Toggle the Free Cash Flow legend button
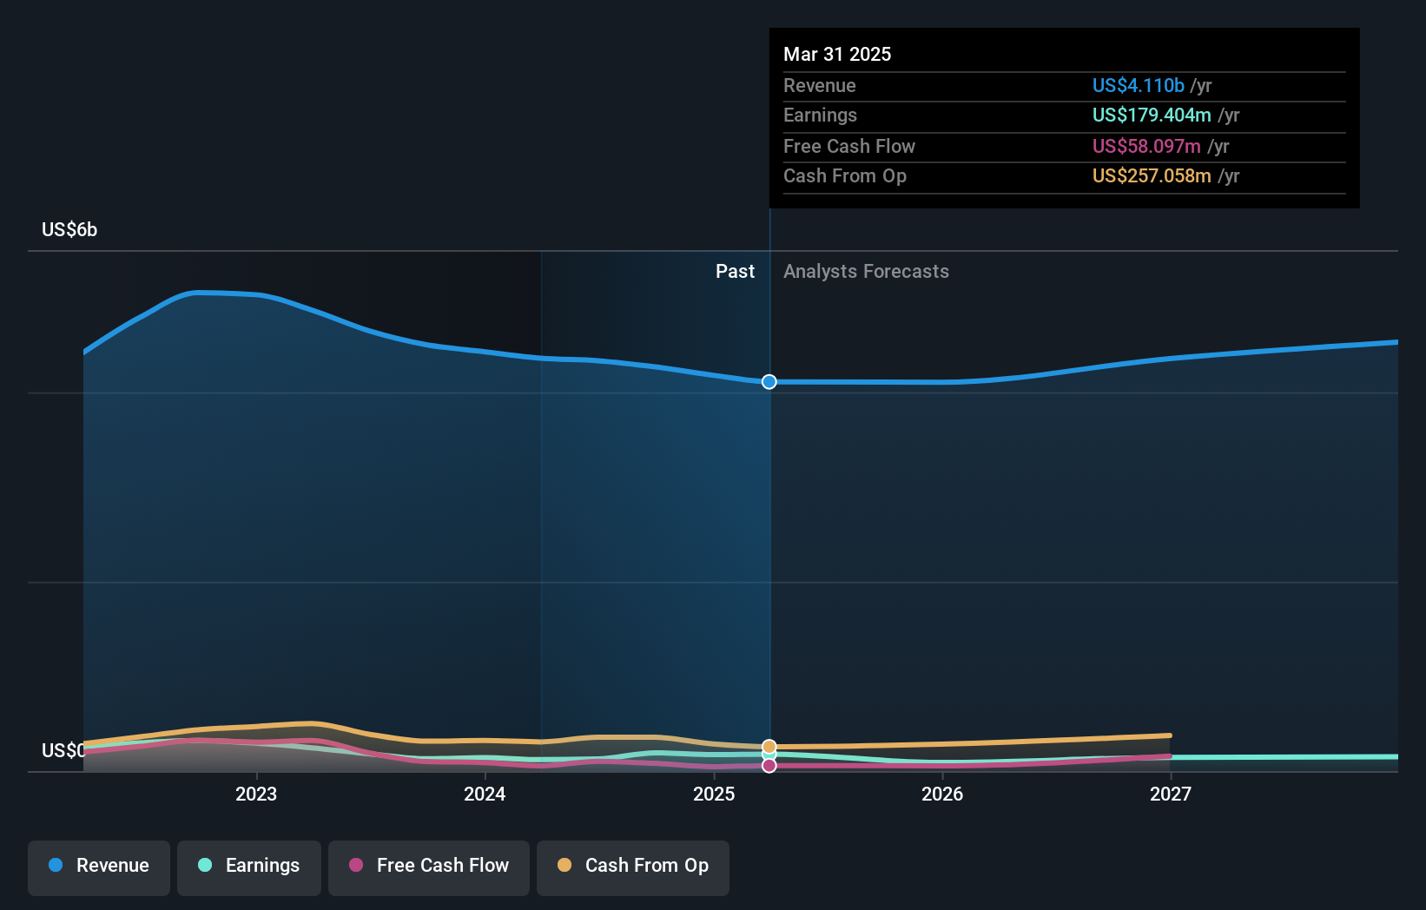1426x910 pixels. point(429,867)
